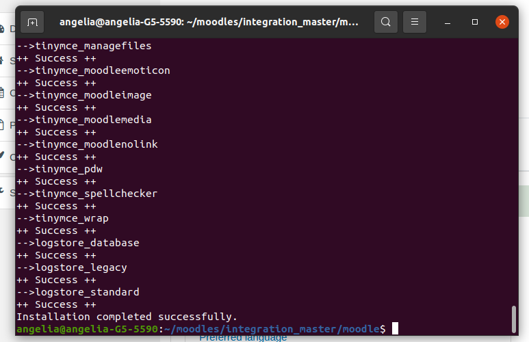Click Success line under logstore_standard
529x342 pixels.
(56, 304)
